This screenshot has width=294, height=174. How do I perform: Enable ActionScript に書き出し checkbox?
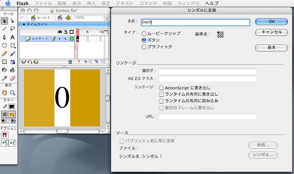click(x=161, y=88)
